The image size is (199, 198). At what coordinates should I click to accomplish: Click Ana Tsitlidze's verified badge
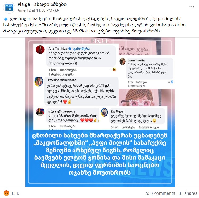70,49
